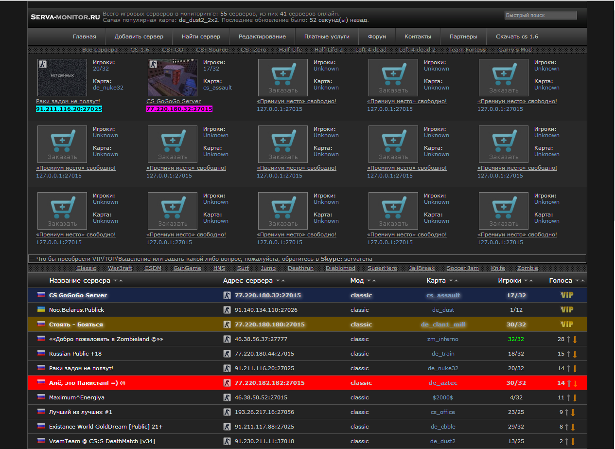Downvote the Maximum^Energiya server with orange arrow
Viewport: 615px width, 449px height.
[x=575, y=398]
